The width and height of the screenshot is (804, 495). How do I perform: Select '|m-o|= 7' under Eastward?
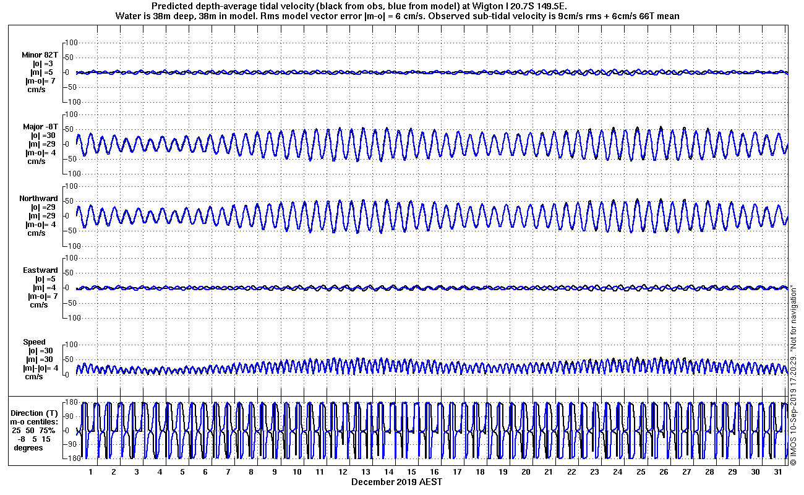pos(41,296)
